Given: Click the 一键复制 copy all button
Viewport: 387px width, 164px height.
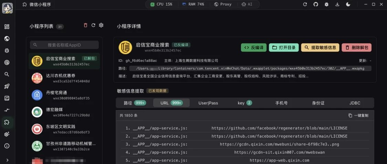Looking at the screenshot, I should pos(358,116).
